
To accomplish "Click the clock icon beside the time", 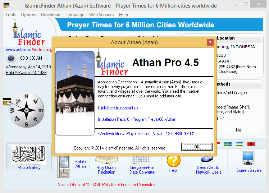I will 11,58.
